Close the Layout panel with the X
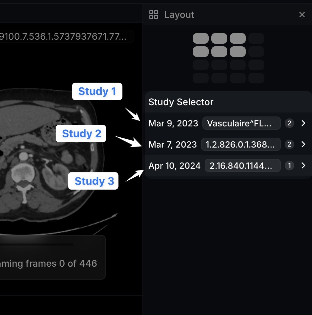This screenshot has height=315, width=312. tap(302, 15)
